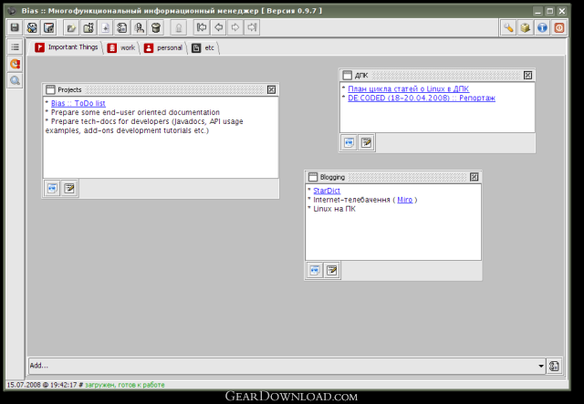The height and width of the screenshot is (404, 584).
Task: Click the Projects panel title bar
Action: tap(161, 89)
